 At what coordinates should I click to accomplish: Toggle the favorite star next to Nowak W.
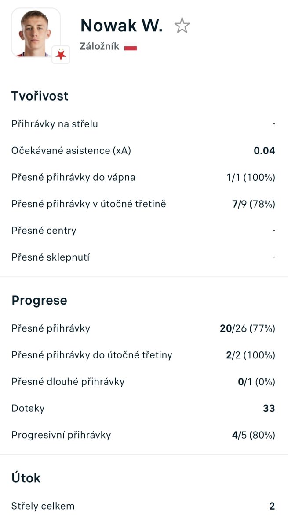point(182,26)
